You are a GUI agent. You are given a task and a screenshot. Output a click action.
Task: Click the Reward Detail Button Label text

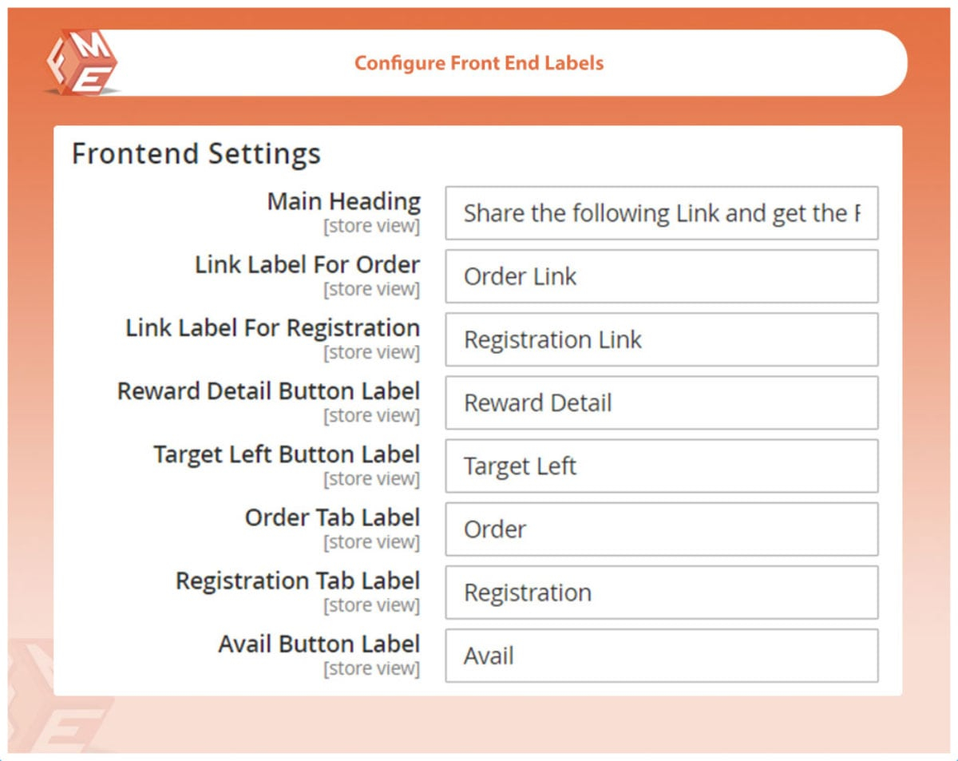pyautogui.click(x=268, y=390)
